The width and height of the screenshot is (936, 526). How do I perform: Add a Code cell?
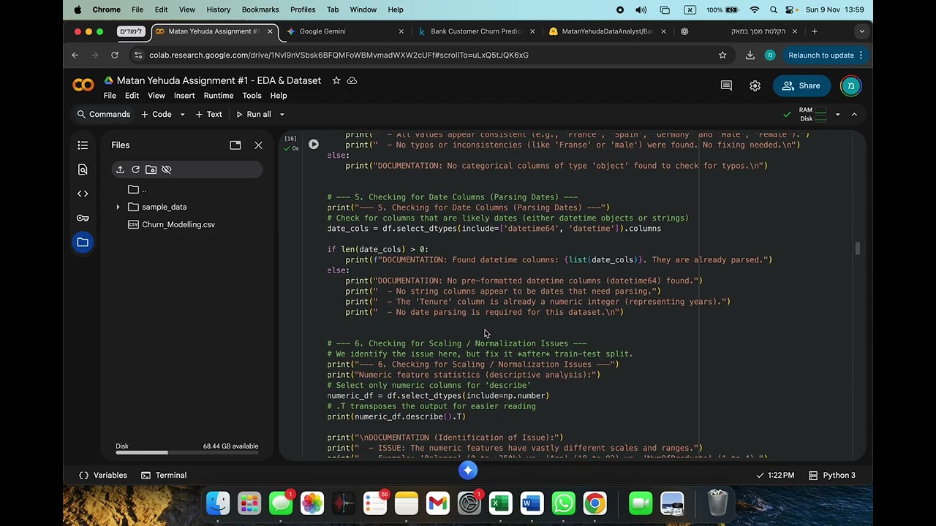coord(156,115)
